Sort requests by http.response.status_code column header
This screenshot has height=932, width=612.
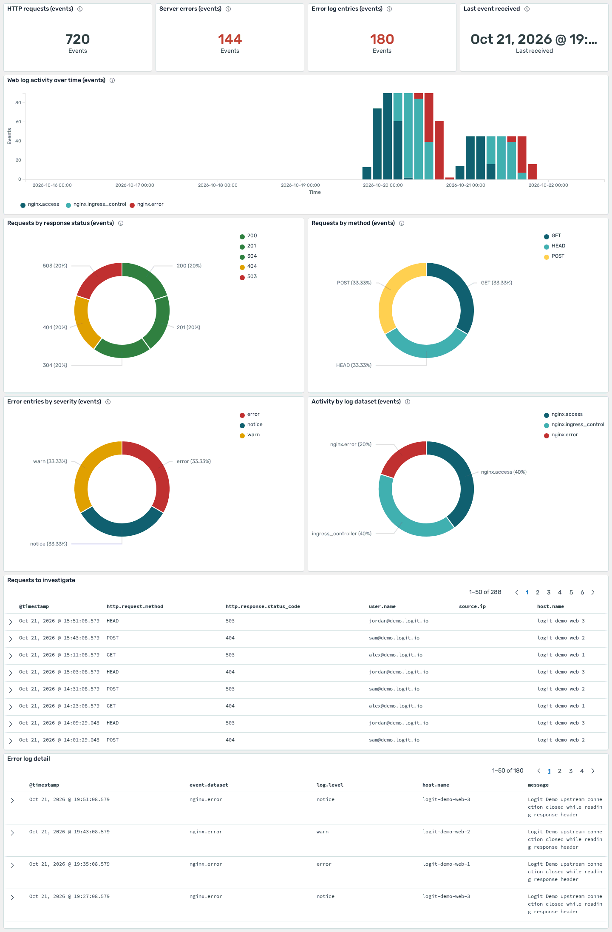263,606
